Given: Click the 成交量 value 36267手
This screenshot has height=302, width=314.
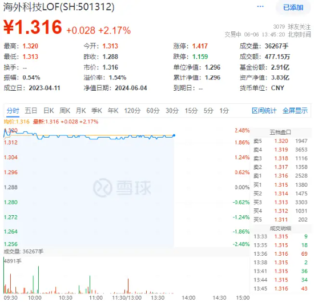Looking at the screenshot, I should point(276,46).
